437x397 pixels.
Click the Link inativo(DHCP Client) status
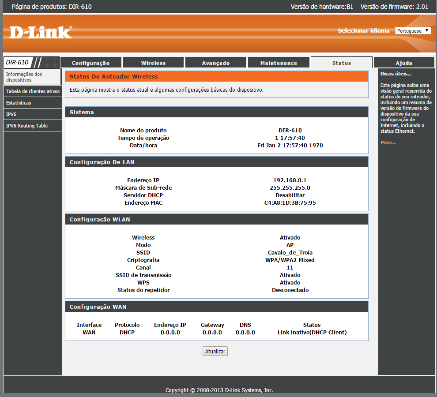tap(312, 332)
